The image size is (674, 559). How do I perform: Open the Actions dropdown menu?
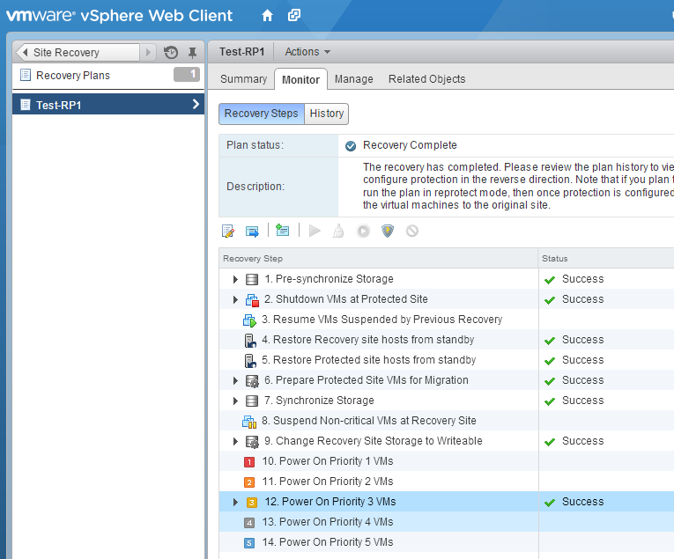(x=307, y=52)
